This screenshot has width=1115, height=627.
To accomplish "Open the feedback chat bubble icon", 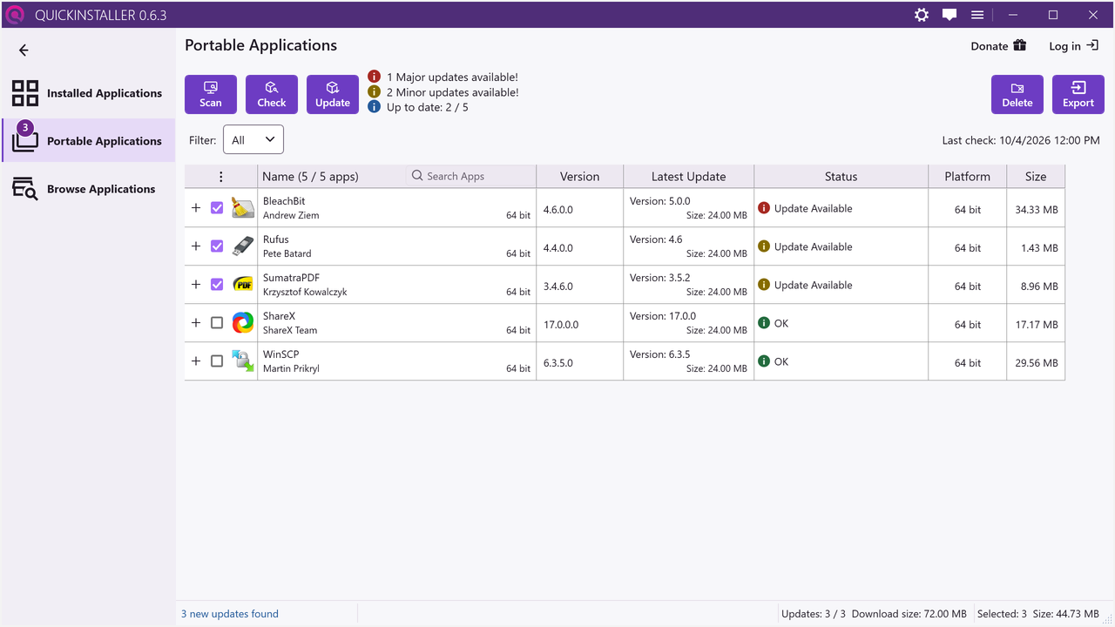I will coord(949,15).
